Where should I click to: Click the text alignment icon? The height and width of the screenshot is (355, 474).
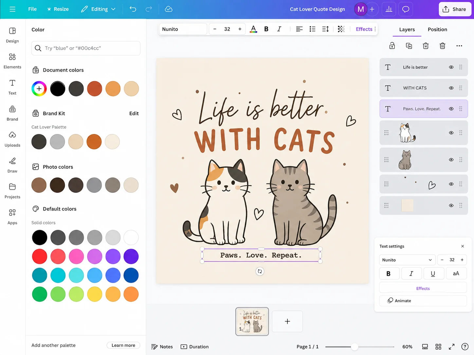click(x=299, y=29)
